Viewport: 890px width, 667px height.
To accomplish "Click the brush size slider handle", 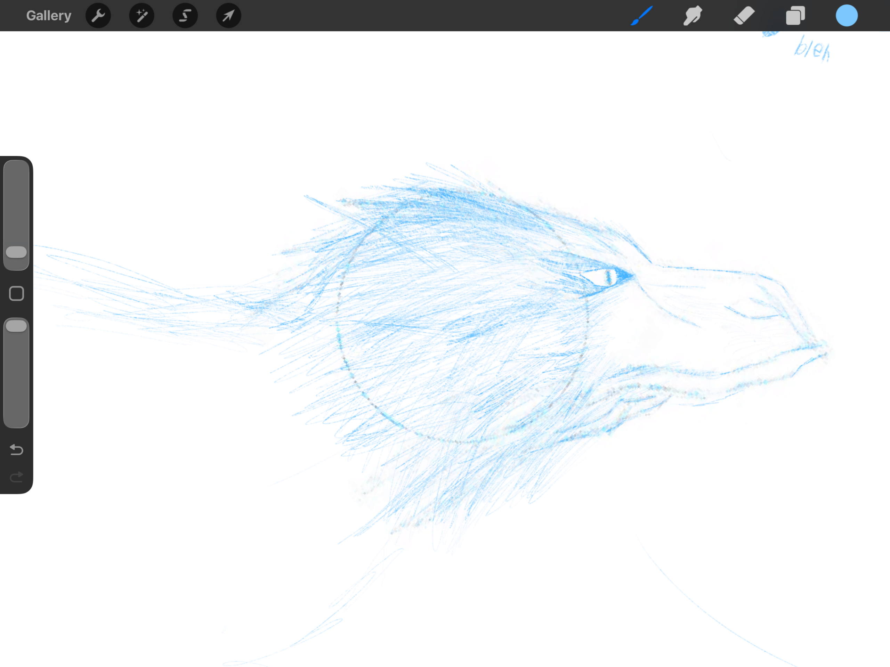I will click(16, 252).
